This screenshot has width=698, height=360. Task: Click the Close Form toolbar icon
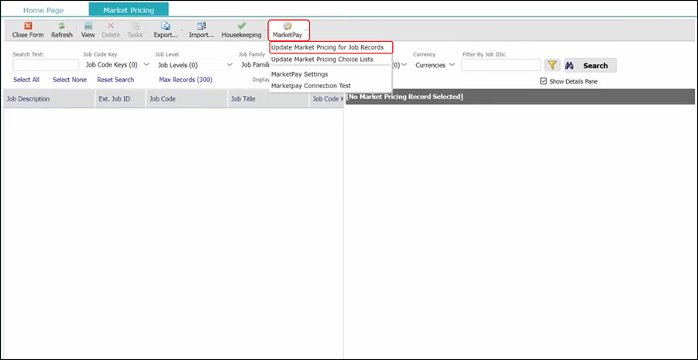click(28, 26)
